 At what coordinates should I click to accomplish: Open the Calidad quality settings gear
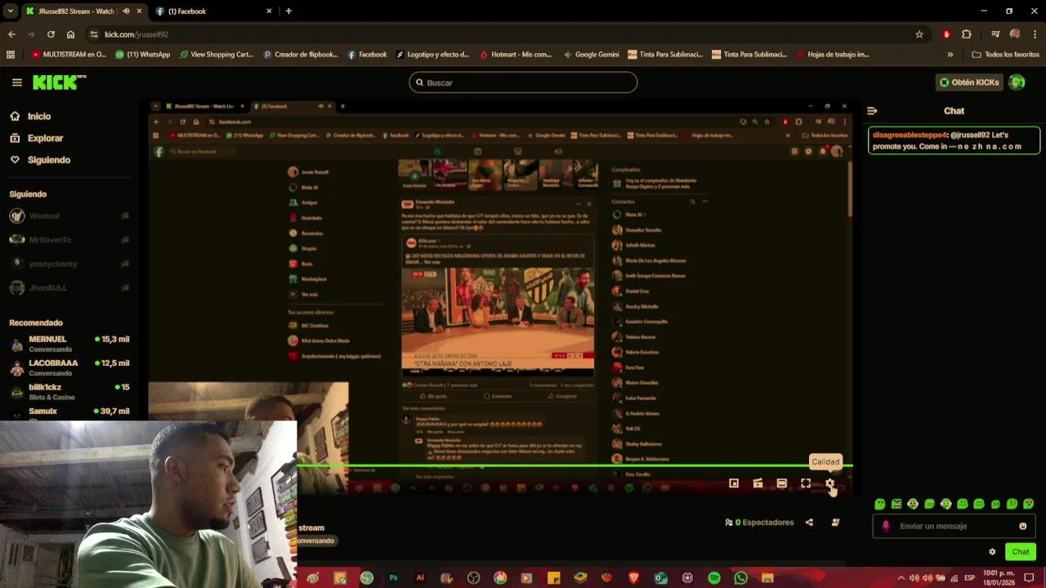(x=829, y=483)
